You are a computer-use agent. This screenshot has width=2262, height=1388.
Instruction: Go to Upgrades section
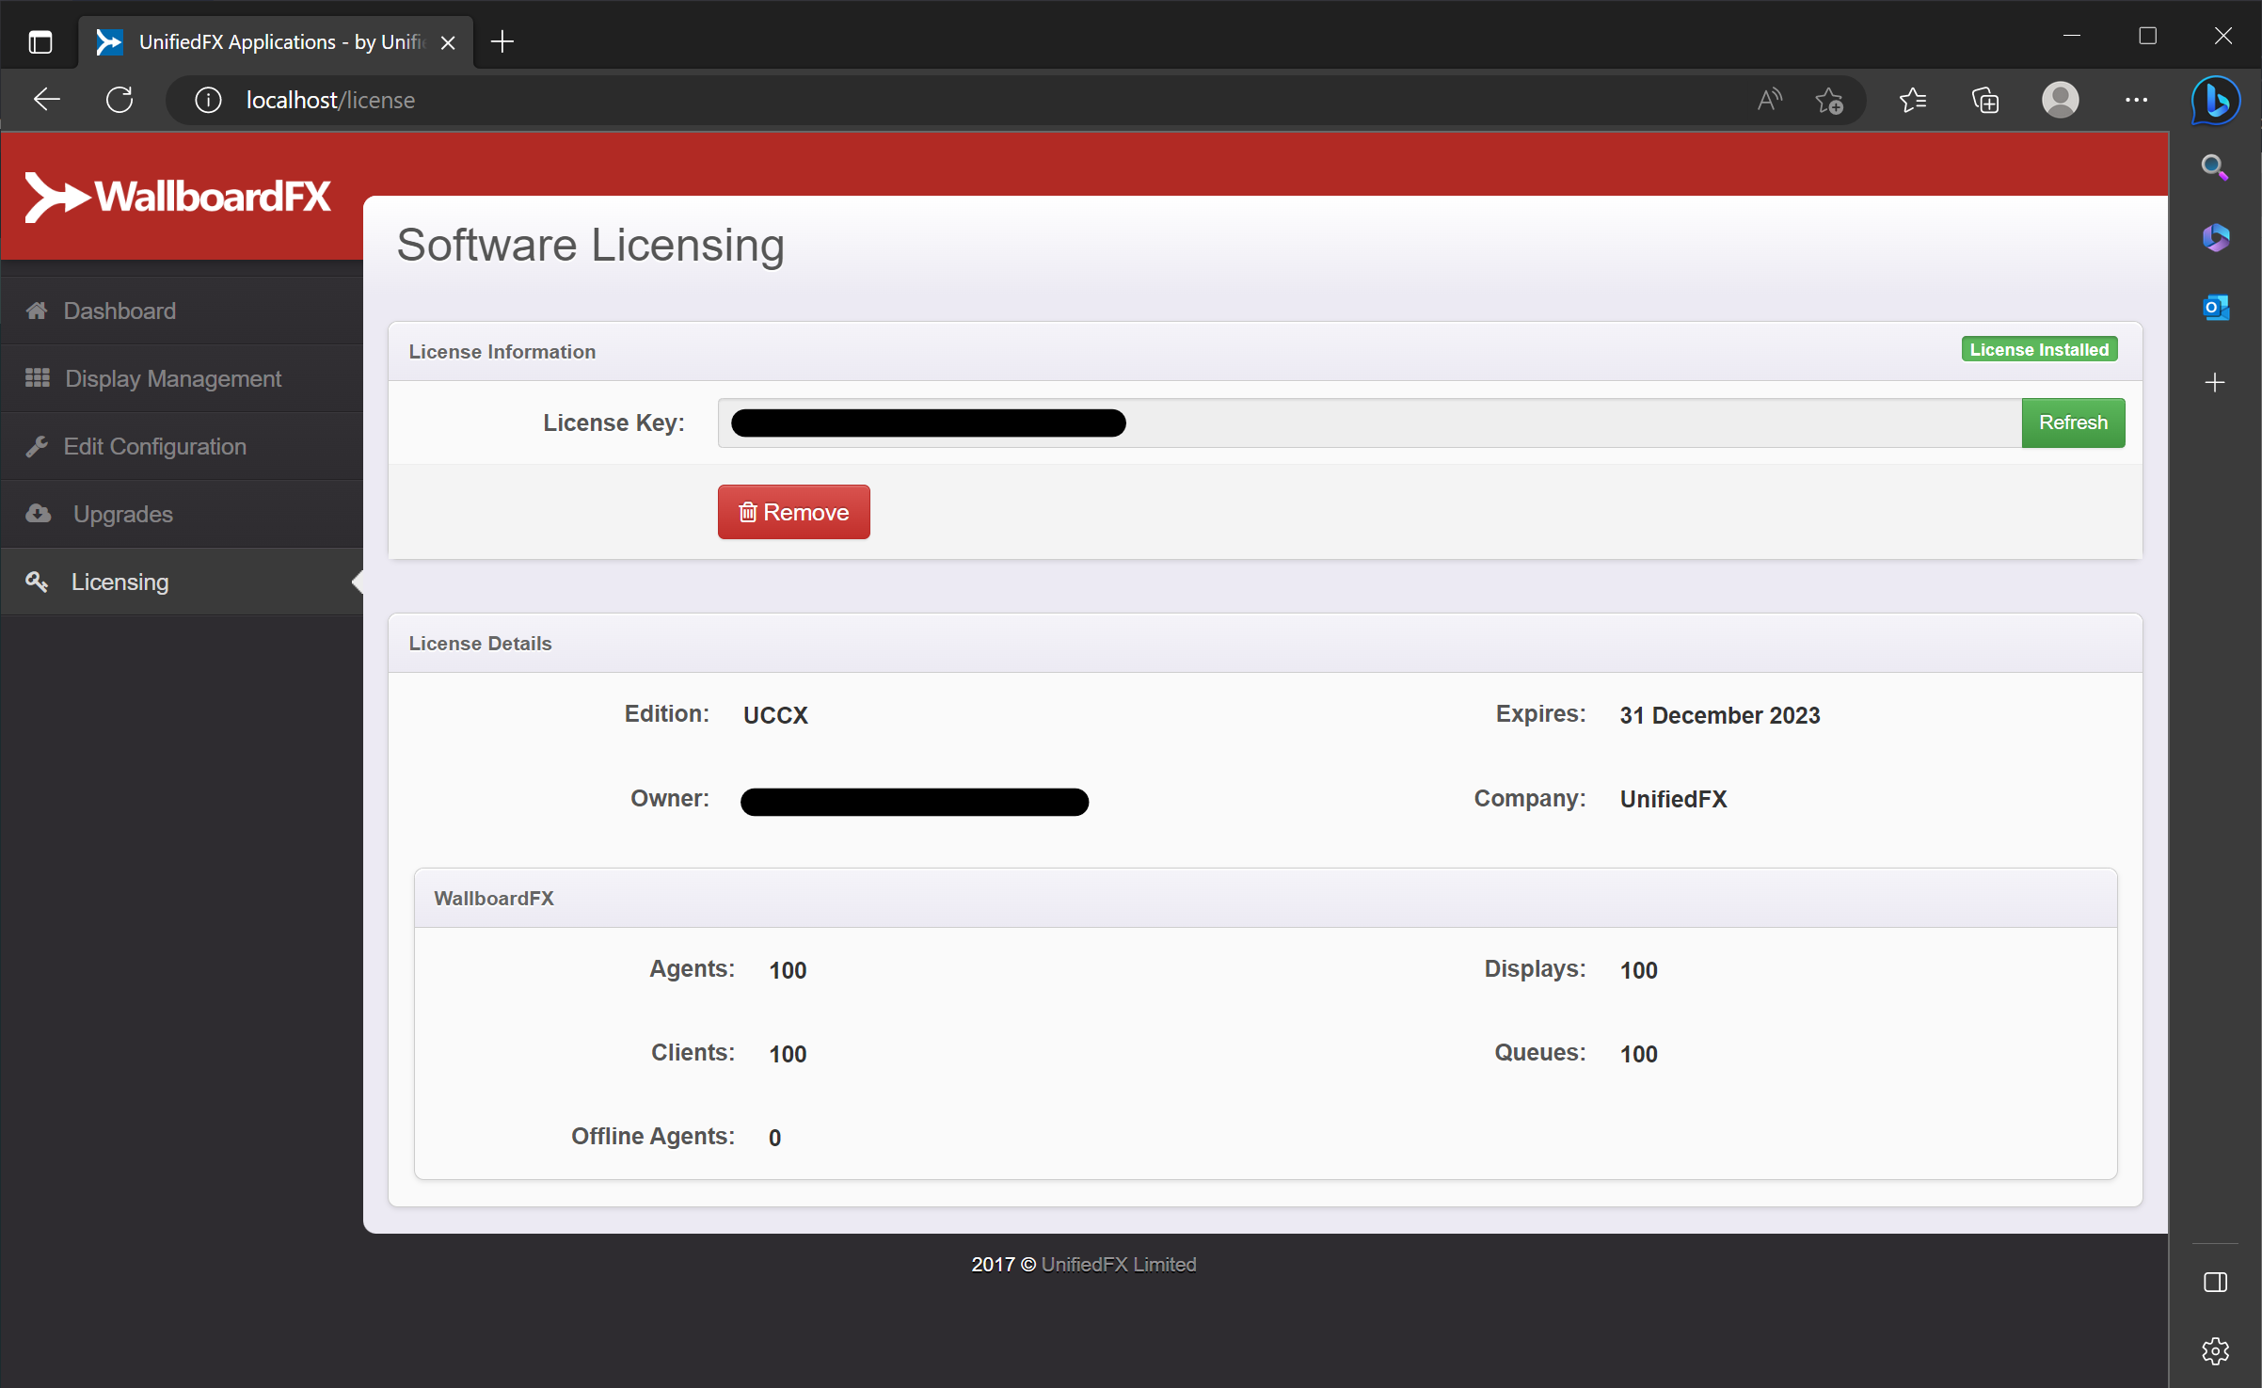click(182, 514)
